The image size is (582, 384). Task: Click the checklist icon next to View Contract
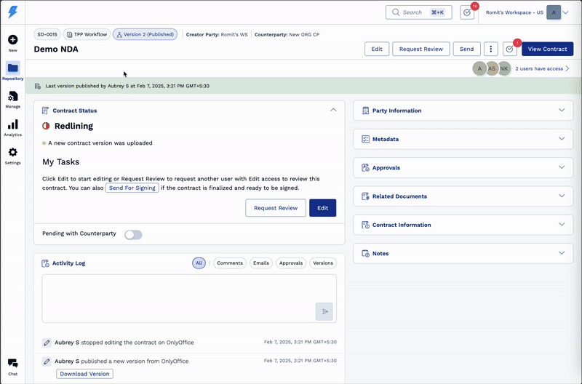(x=510, y=49)
